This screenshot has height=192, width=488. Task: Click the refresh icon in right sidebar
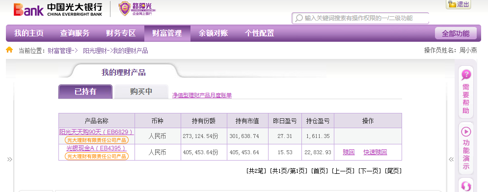tap(466, 186)
